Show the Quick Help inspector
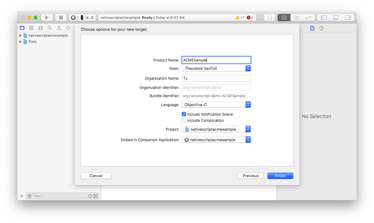Image resolution: width=374 pixels, height=223 pixels. (322, 28)
